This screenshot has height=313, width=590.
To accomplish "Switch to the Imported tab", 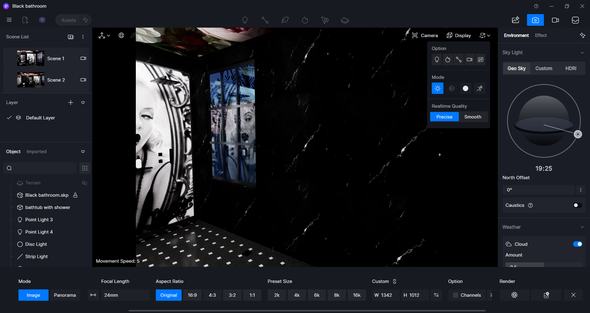I will click(x=37, y=152).
